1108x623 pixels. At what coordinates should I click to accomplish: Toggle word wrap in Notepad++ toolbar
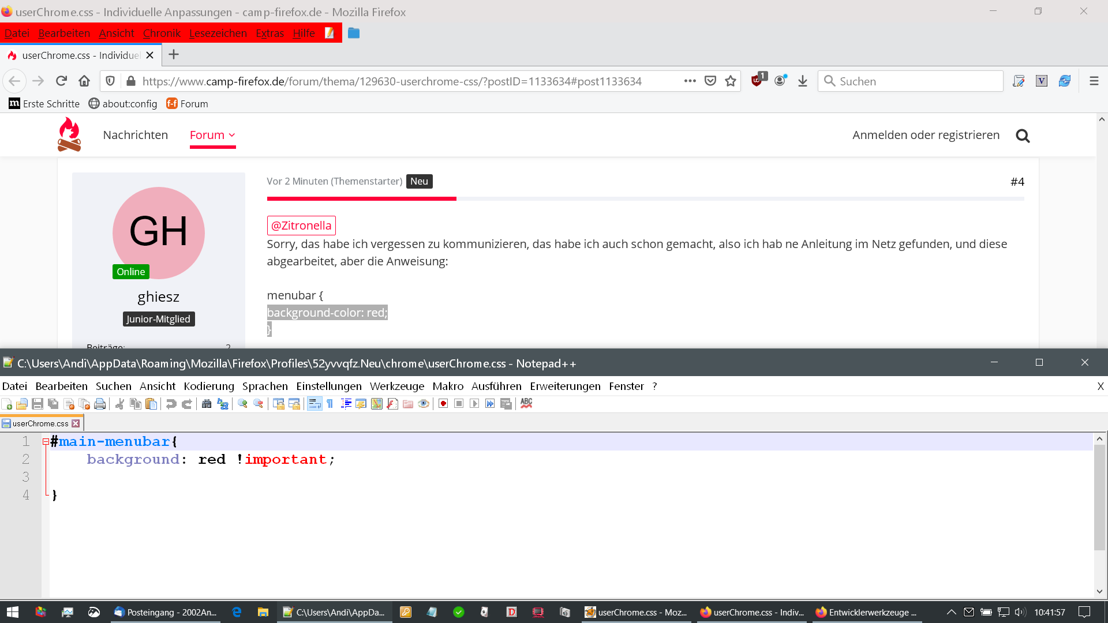coord(315,404)
